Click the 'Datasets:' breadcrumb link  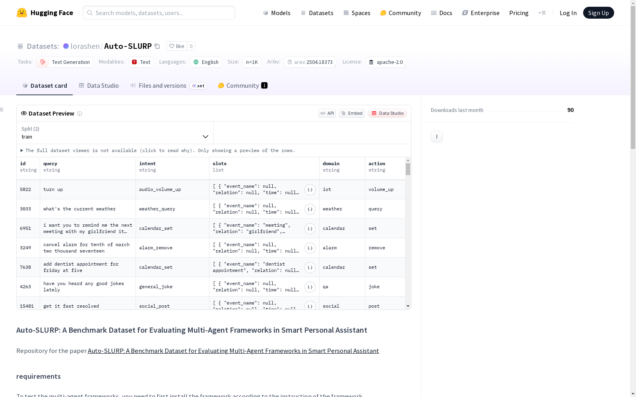click(43, 46)
